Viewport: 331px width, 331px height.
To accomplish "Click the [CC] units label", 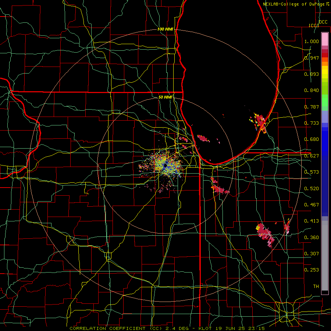I will [314, 25].
